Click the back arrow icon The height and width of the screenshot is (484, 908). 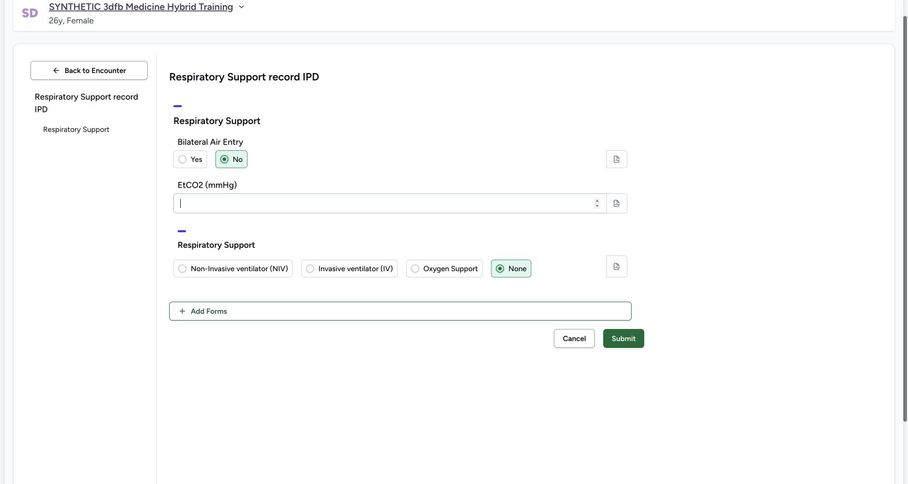point(56,70)
